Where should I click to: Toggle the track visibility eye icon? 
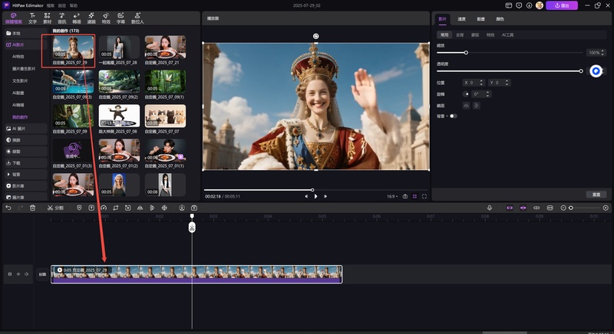tap(18, 274)
